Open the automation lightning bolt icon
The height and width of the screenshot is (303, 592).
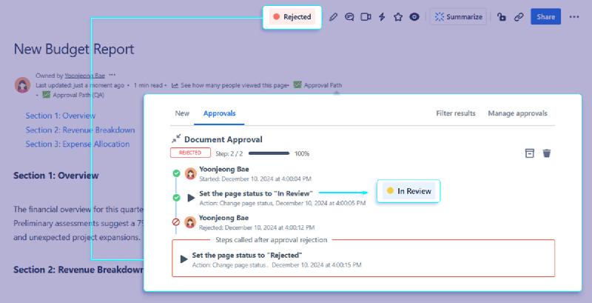(x=382, y=17)
